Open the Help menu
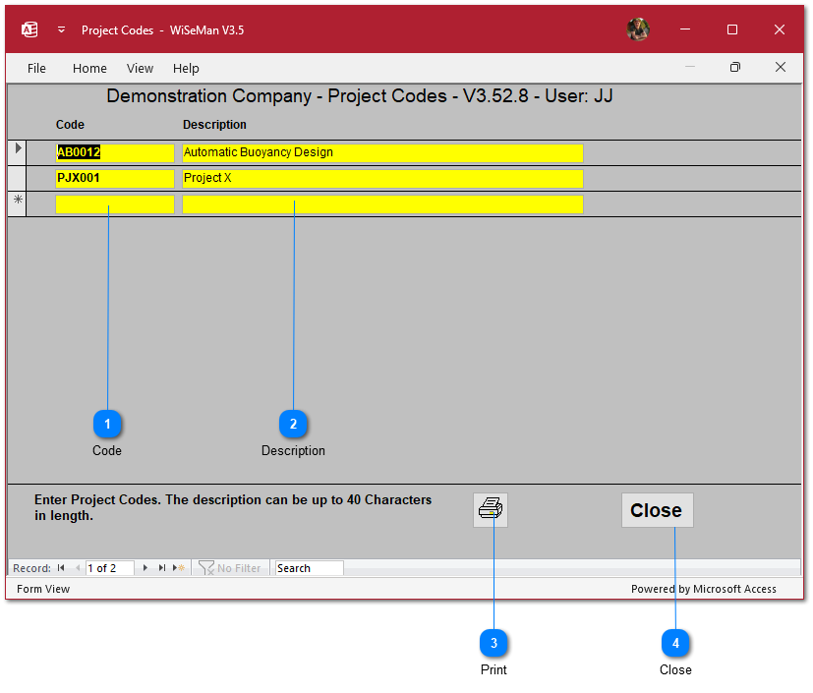This screenshot has height=693, width=813. [186, 68]
